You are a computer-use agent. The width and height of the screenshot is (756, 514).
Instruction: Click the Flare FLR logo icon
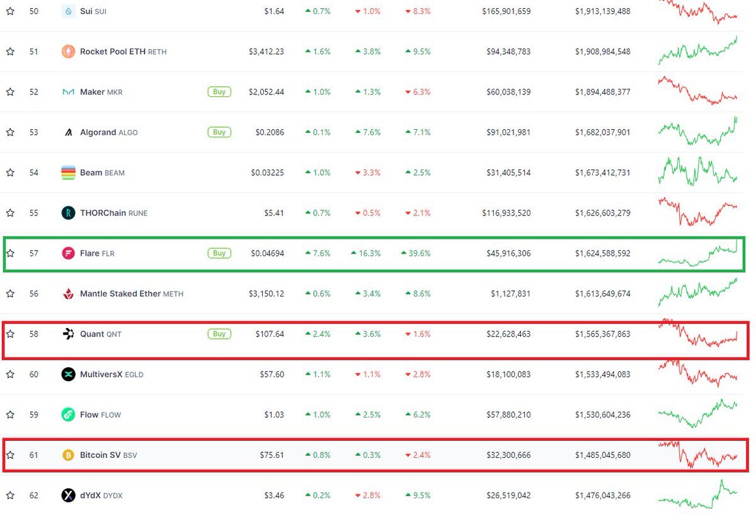(68, 253)
